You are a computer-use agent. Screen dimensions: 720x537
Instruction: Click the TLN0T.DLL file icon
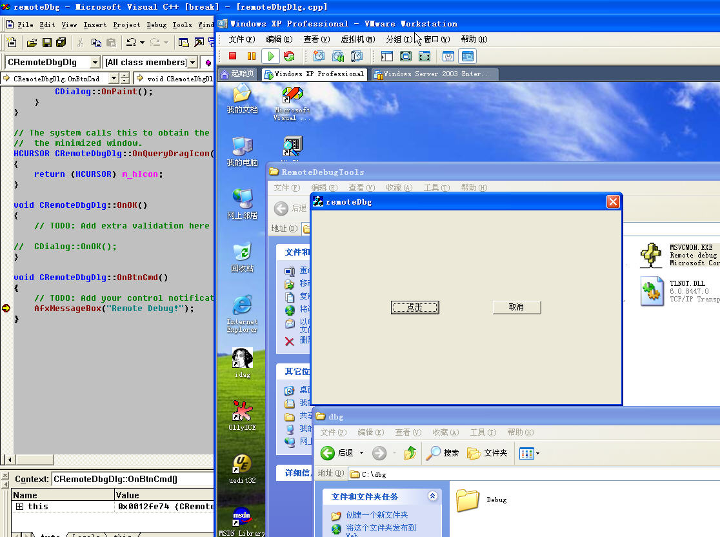(x=652, y=291)
